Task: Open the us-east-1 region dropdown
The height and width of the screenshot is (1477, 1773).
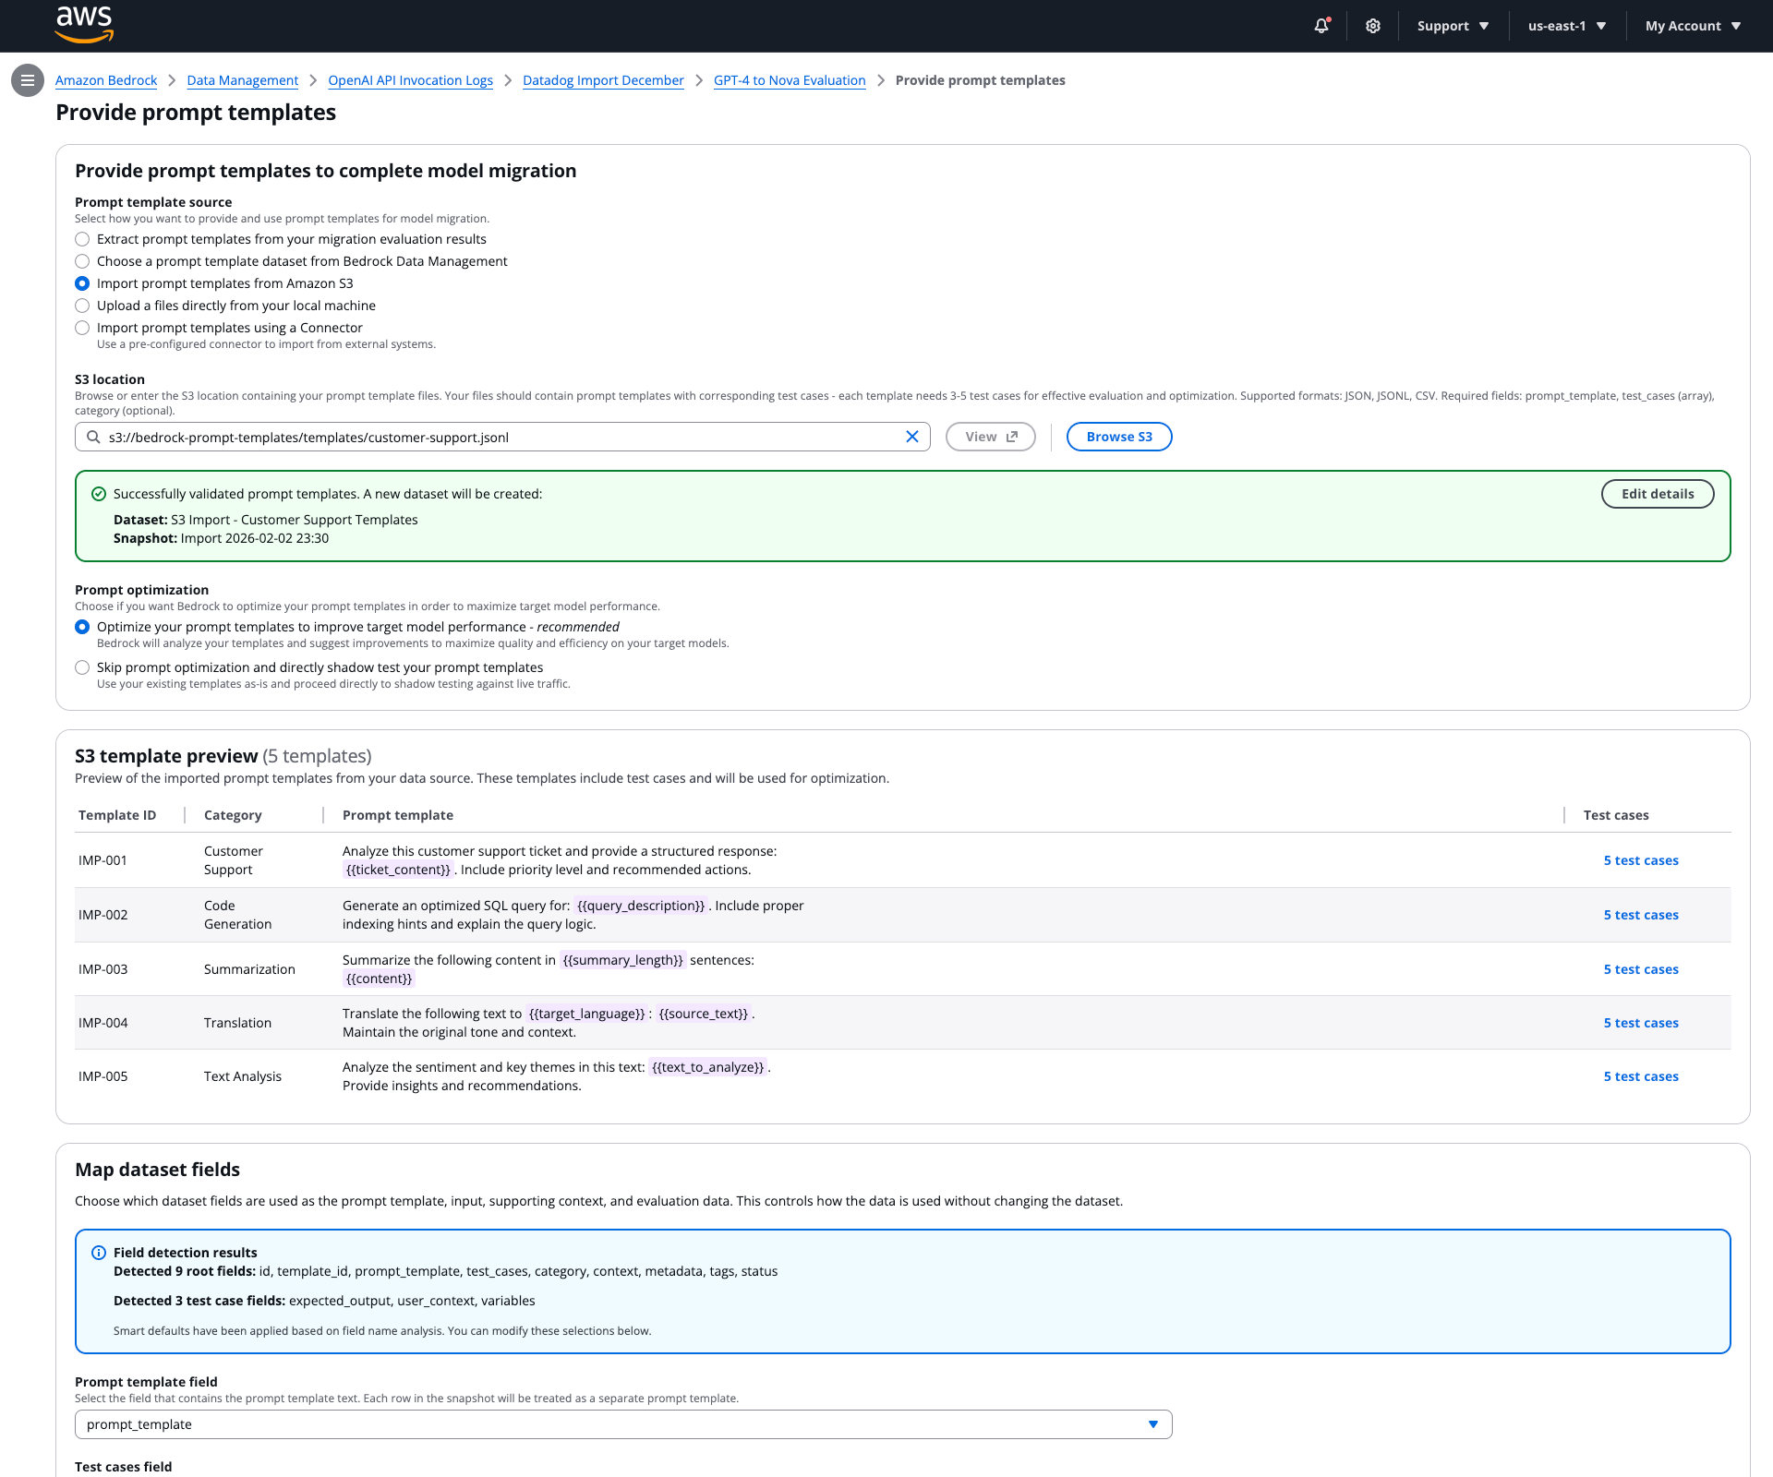Action: tap(1567, 26)
